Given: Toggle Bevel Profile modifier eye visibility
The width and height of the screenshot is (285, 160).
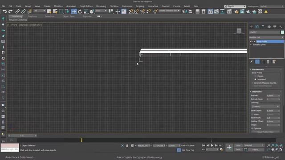Looking at the screenshot, I should click(x=251, y=41).
